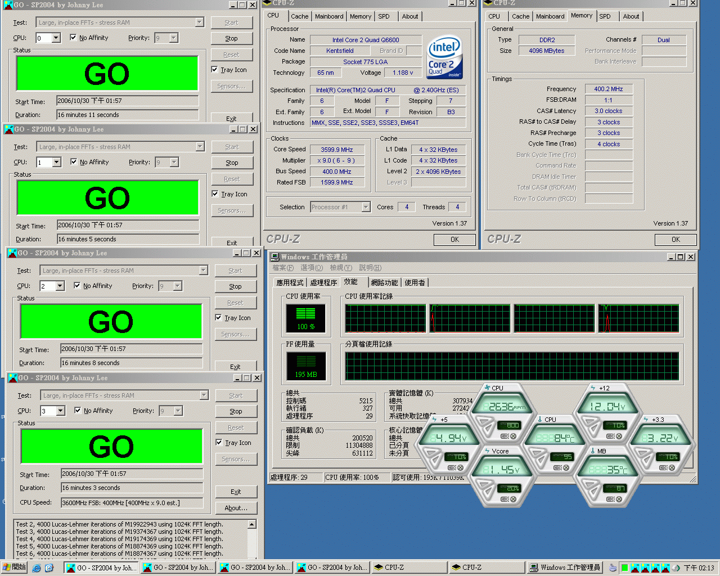Viewport: 720px width, 576px height.
Task: Open Priority dropdown in CPU 1 SP2004 window
Action: tap(174, 163)
